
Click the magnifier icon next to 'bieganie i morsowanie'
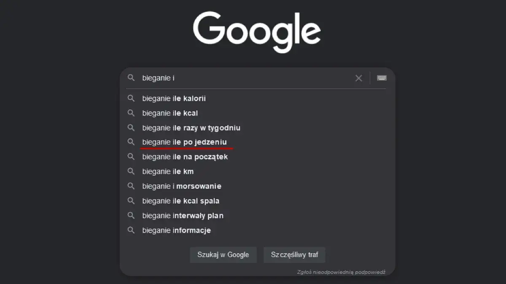tap(131, 186)
